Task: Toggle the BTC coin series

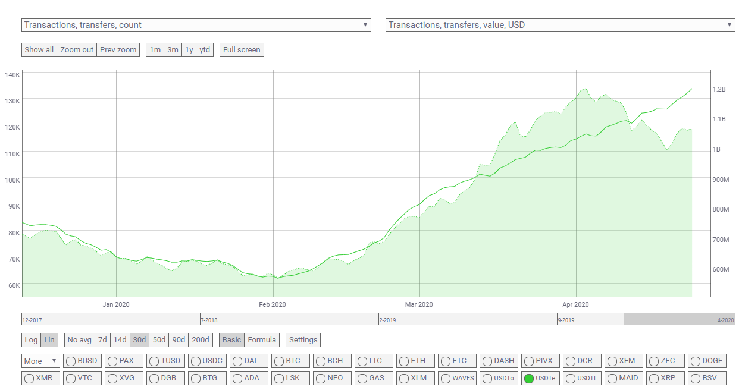Action: [x=291, y=361]
